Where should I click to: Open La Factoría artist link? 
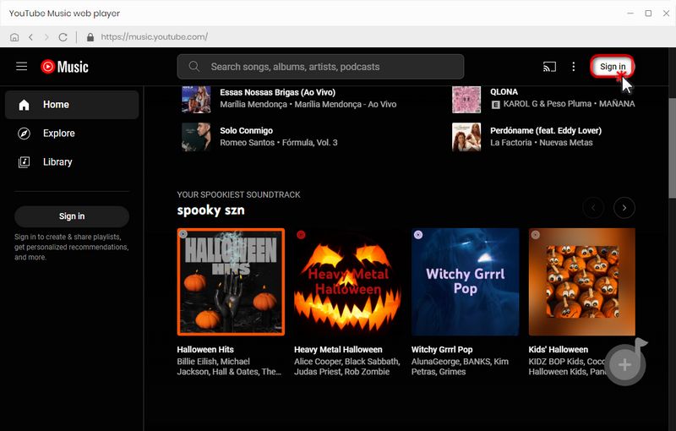[511, 143]
